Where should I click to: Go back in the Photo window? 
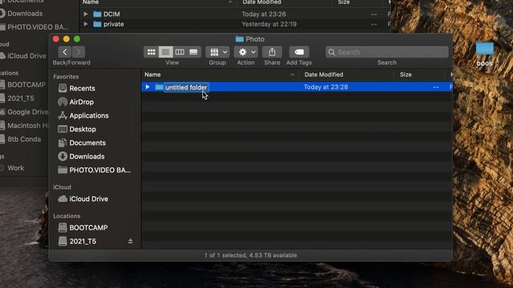65,52
